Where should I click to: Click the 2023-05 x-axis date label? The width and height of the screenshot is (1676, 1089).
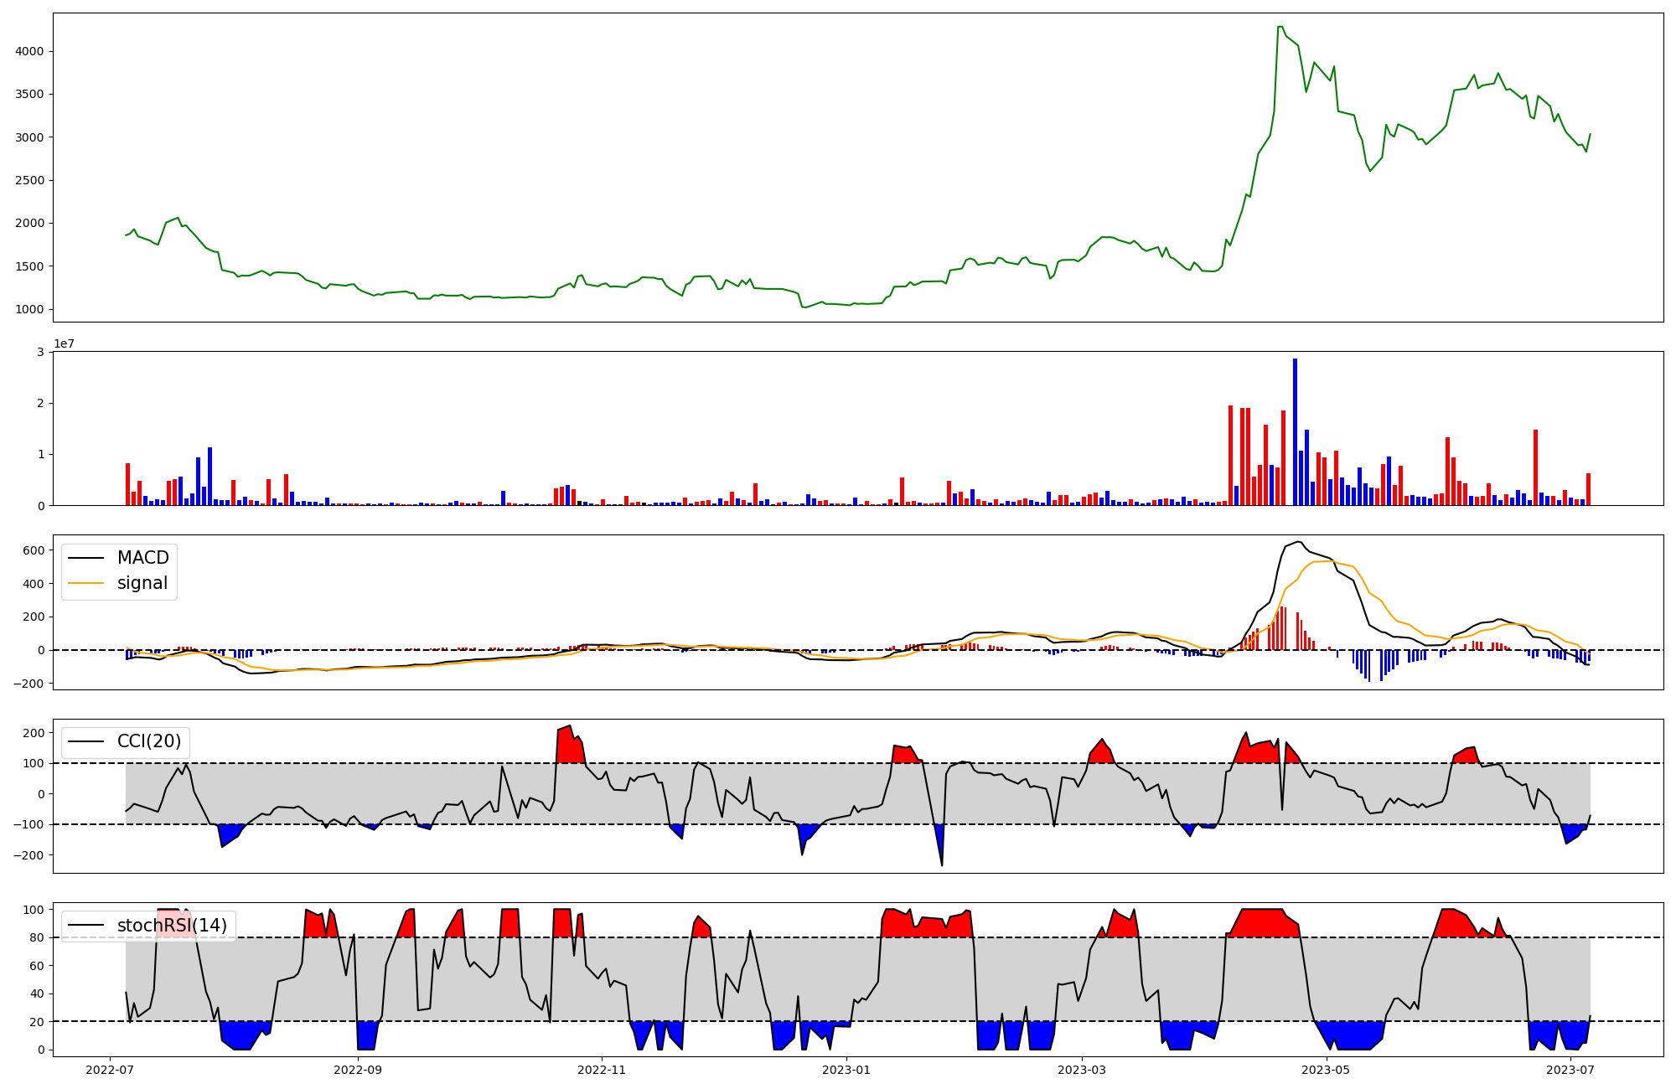tap(1327, 1070)
